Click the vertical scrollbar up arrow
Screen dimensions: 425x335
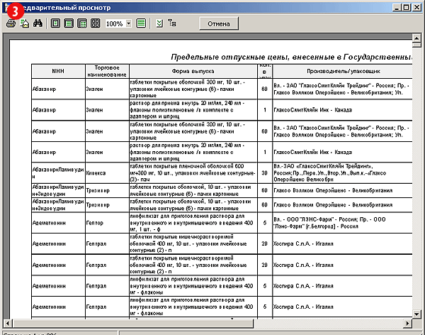[x=416, y=38]
